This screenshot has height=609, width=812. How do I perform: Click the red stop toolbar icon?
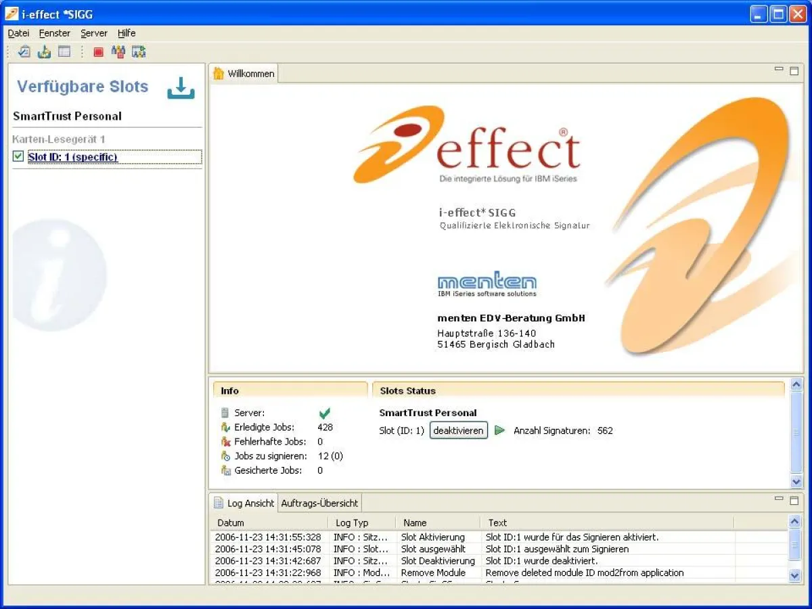(98, 51)
